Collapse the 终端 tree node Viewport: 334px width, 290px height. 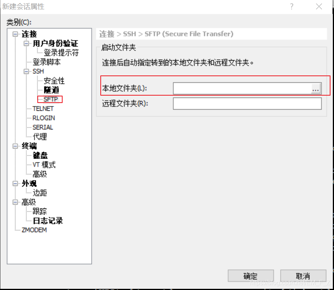pos(15,146)
